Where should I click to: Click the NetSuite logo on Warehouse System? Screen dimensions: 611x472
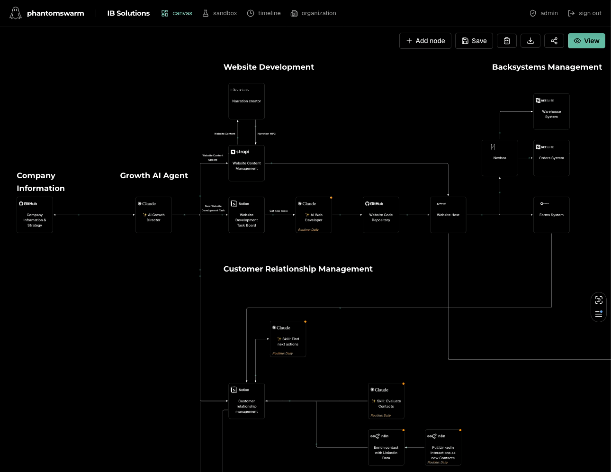click(x=545, y=100)
